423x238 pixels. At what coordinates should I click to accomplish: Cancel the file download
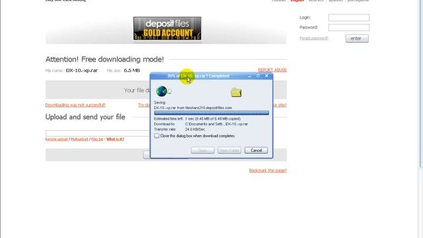(x=256, y=150)
